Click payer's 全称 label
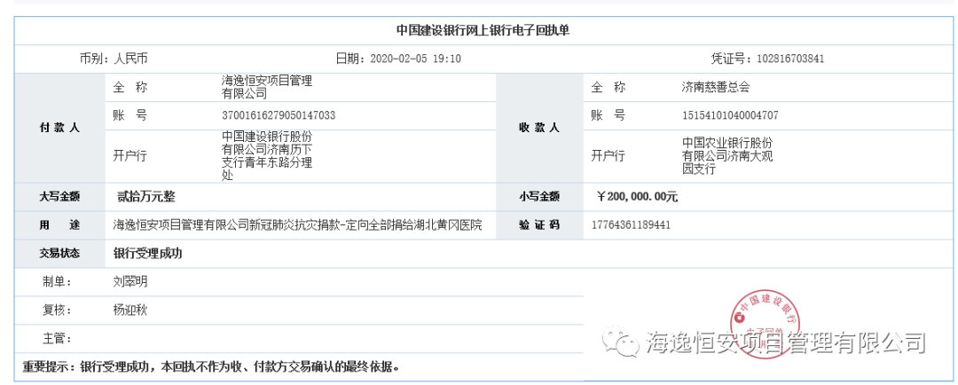Viewport: 958px width, 385px height. [130, 88]
